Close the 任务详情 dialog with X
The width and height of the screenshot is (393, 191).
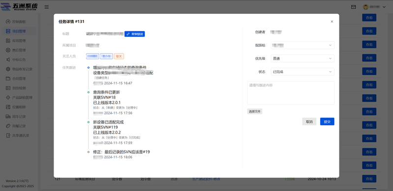(332, 22)
